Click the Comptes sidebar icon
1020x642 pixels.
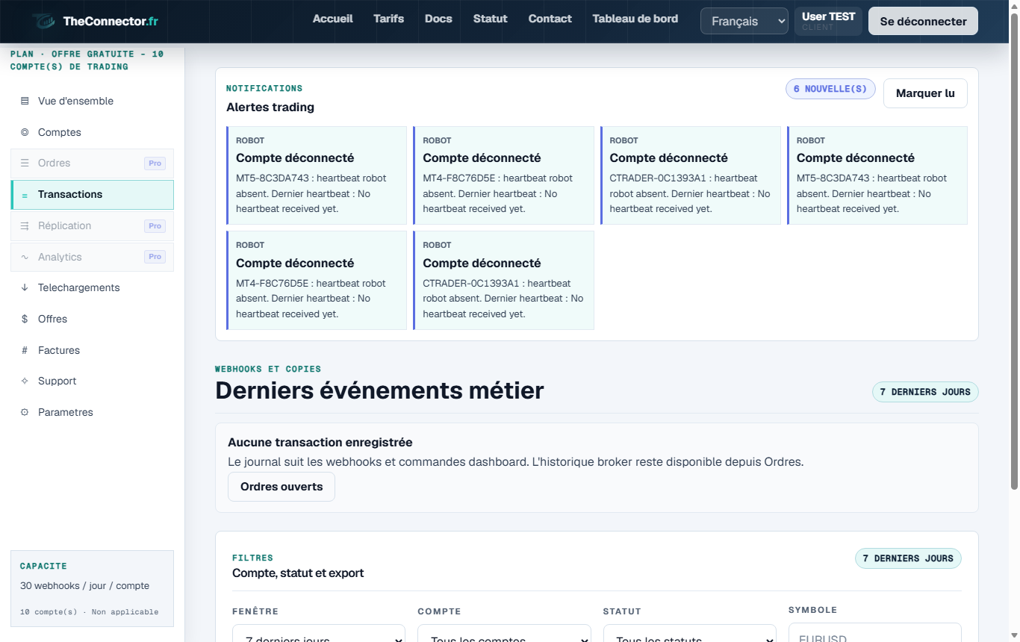(x=25, y=132)
